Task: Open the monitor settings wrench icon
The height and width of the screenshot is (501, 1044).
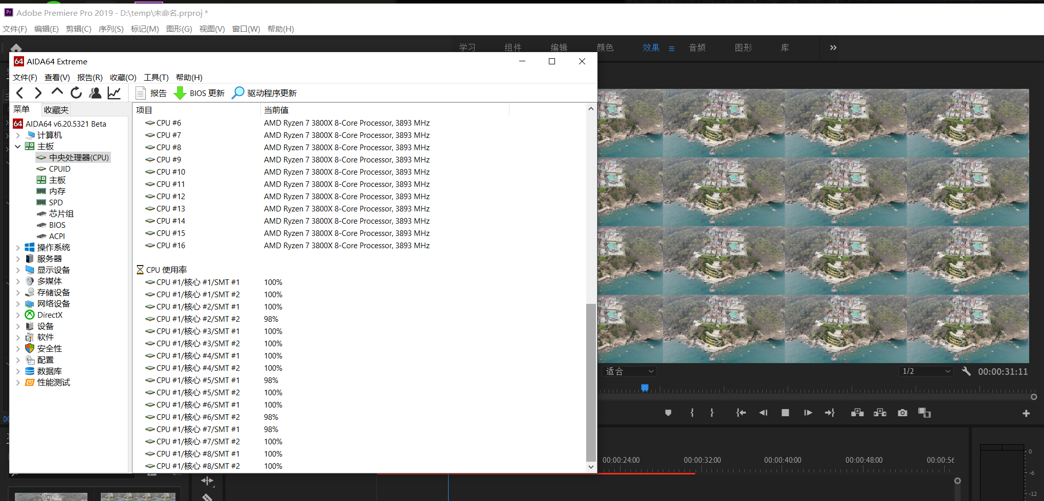Action: coord(966,371)
